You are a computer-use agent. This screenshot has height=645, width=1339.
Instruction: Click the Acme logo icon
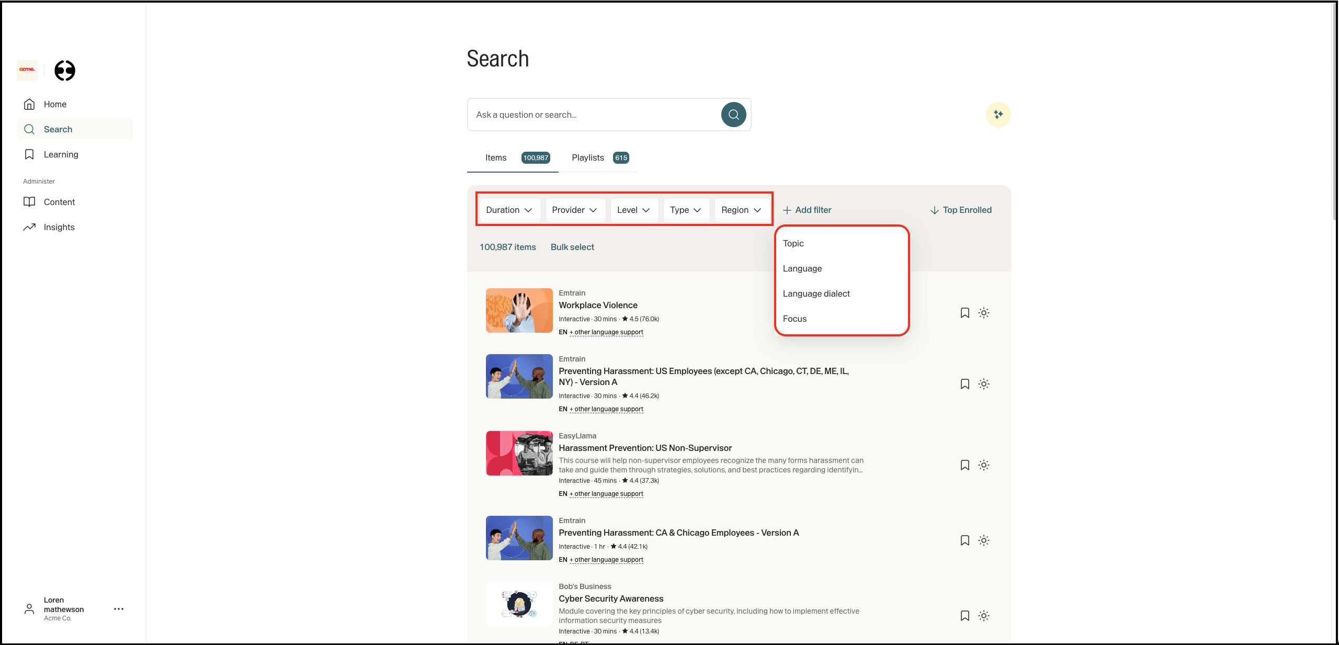click(x=27, y=70)
